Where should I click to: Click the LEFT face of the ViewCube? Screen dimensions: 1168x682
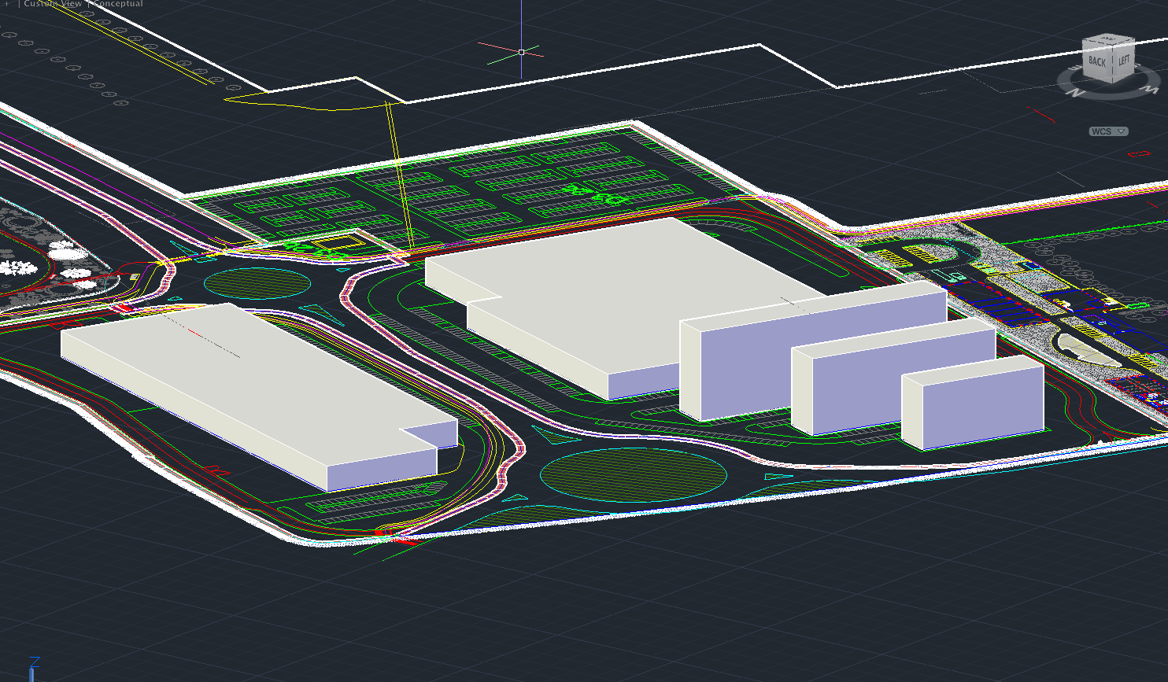[1123, 61]
